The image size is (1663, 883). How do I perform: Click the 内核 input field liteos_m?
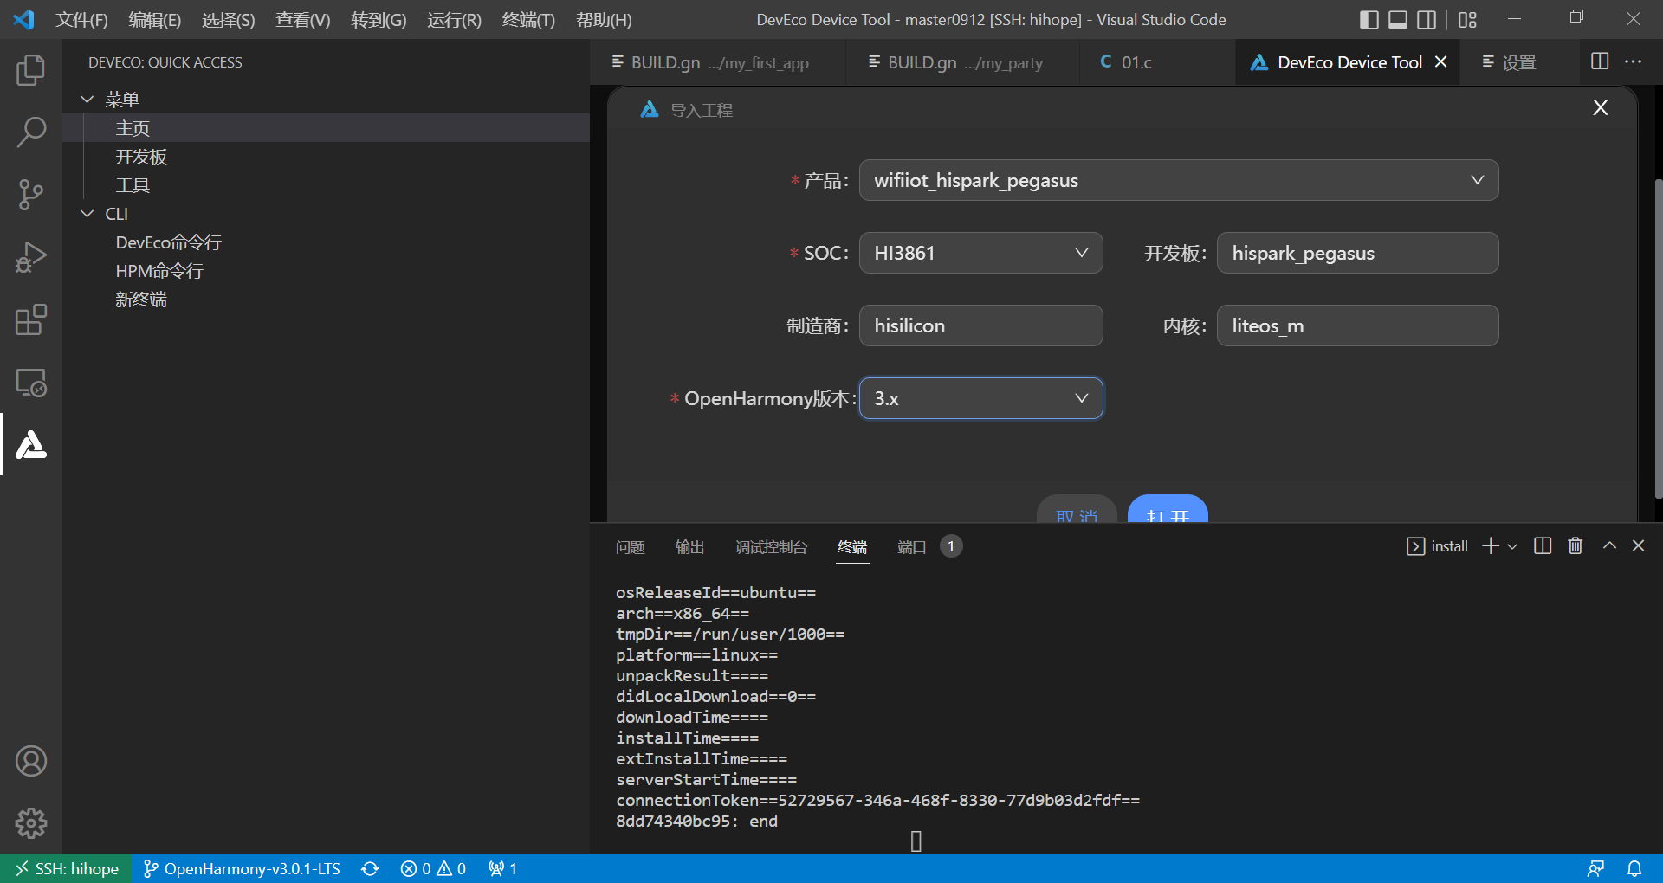click(x=1357, y=325)
